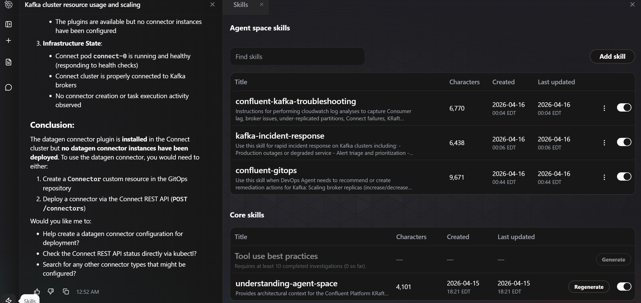641x303 pixels.
Task: Click the confluent-gitops skill description text
Action: 323,184
